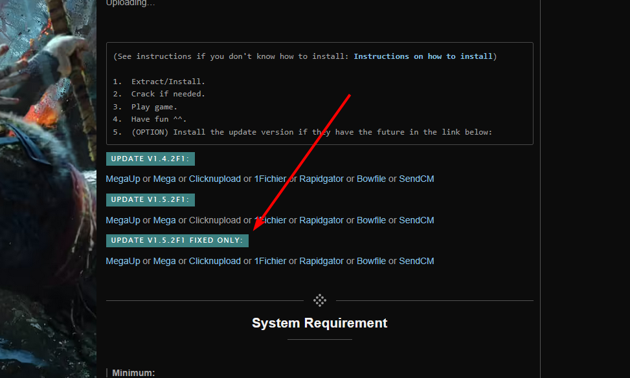
Task: Open Mega link under v1.5.2f1 Fixed Only
Action: 164,261
